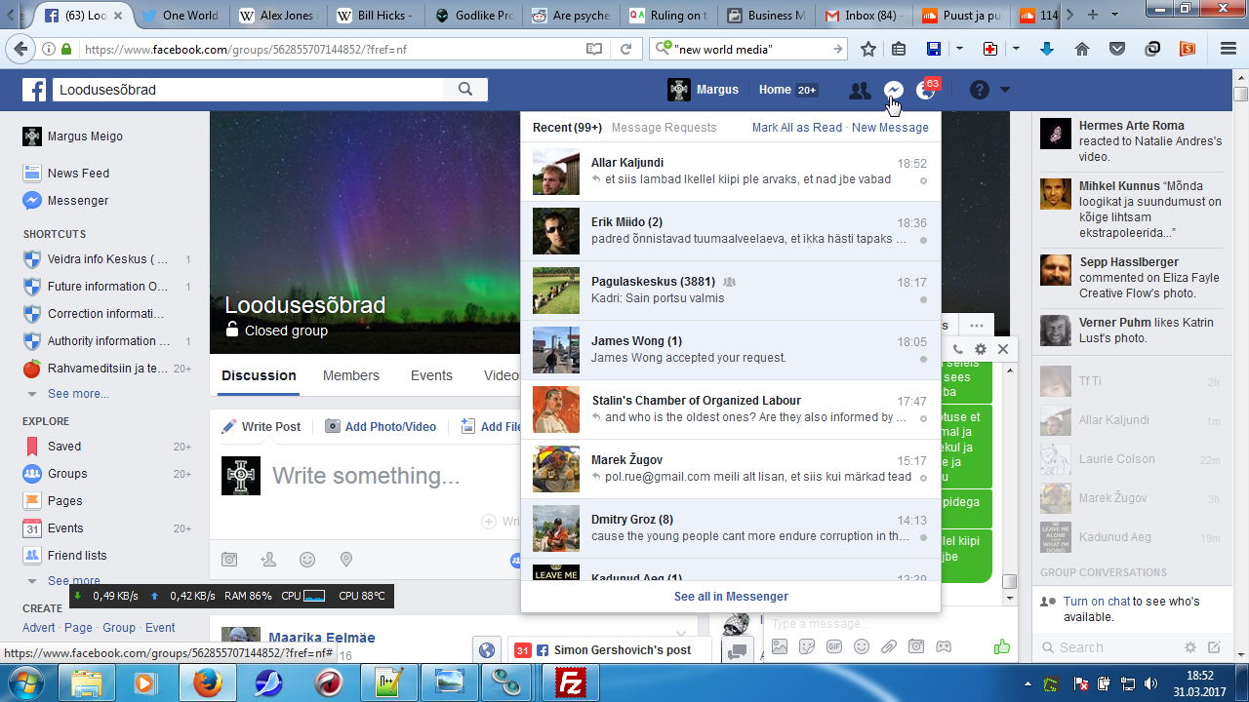Open the Facebook account dropdown arrow
Image resolution: width=1249 pixels, height=702 pixels.
click(1005, 91)
